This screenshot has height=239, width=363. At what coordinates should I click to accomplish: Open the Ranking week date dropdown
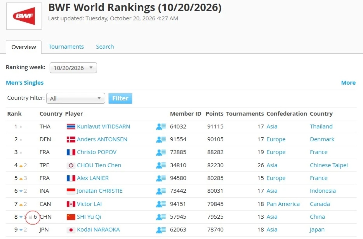coord(73,68)
